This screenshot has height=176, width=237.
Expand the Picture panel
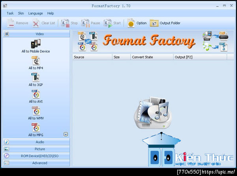coord(36,149)
